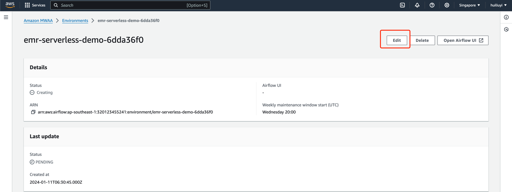
Task: Click the Edit button
Action: (396, 40)
